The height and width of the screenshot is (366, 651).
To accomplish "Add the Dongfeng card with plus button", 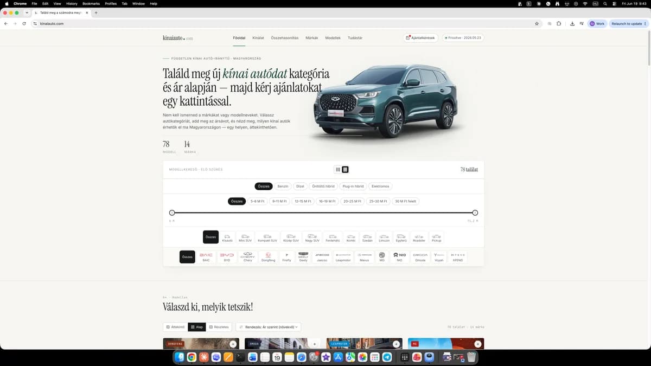I will tap(233, 344).
